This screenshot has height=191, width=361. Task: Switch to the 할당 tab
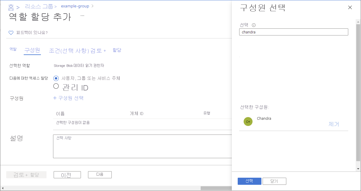(117, 50)
